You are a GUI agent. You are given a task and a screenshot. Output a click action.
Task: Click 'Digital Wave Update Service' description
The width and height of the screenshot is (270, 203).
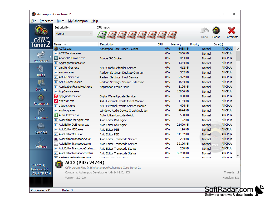[117, 96]
